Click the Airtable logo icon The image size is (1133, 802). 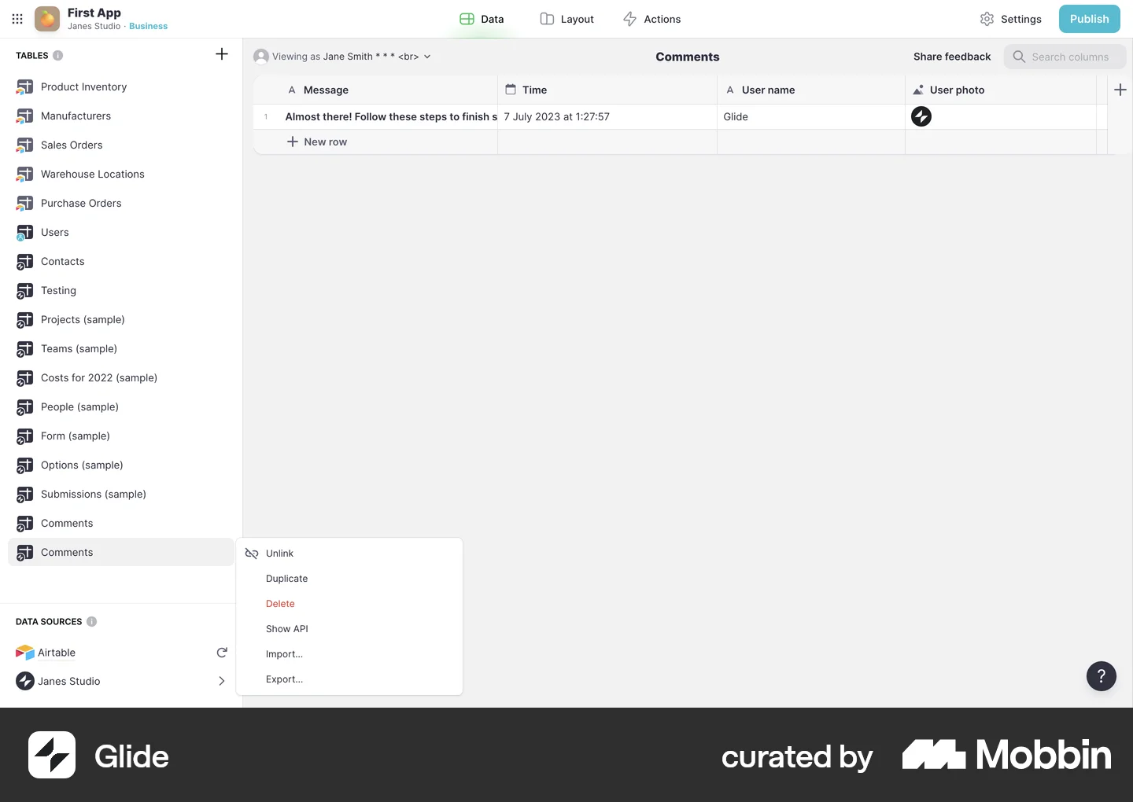point(25,653)
